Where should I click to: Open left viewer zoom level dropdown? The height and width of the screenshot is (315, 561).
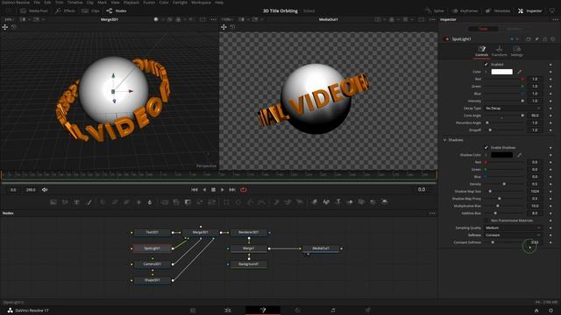[10, 19]
